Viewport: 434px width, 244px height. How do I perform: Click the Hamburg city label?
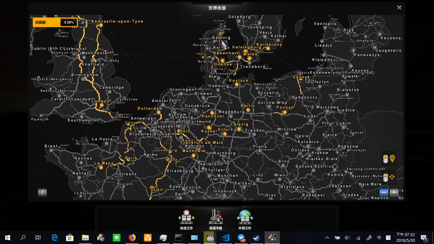[218, 86]
